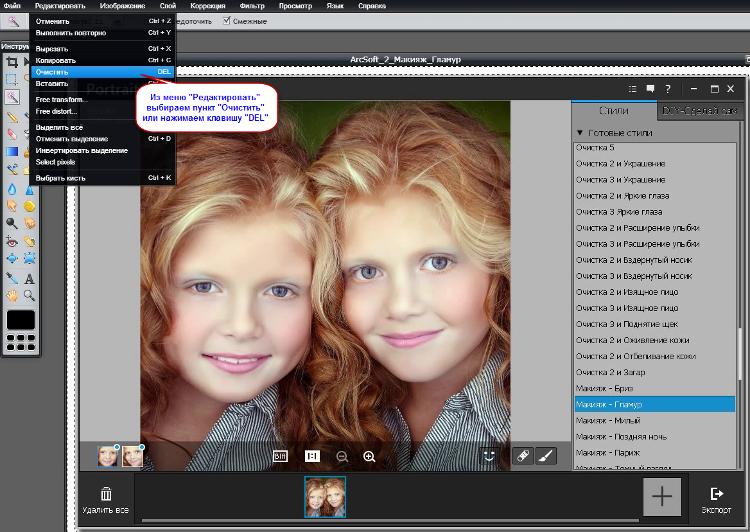750x532 pixels.
Task: Zoom in with the plus magnifier icon
Action: [369, 456]
